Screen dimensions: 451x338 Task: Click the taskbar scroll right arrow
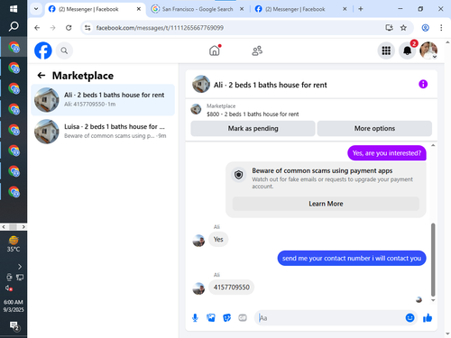pyautogui.click(x=23, y=227)
